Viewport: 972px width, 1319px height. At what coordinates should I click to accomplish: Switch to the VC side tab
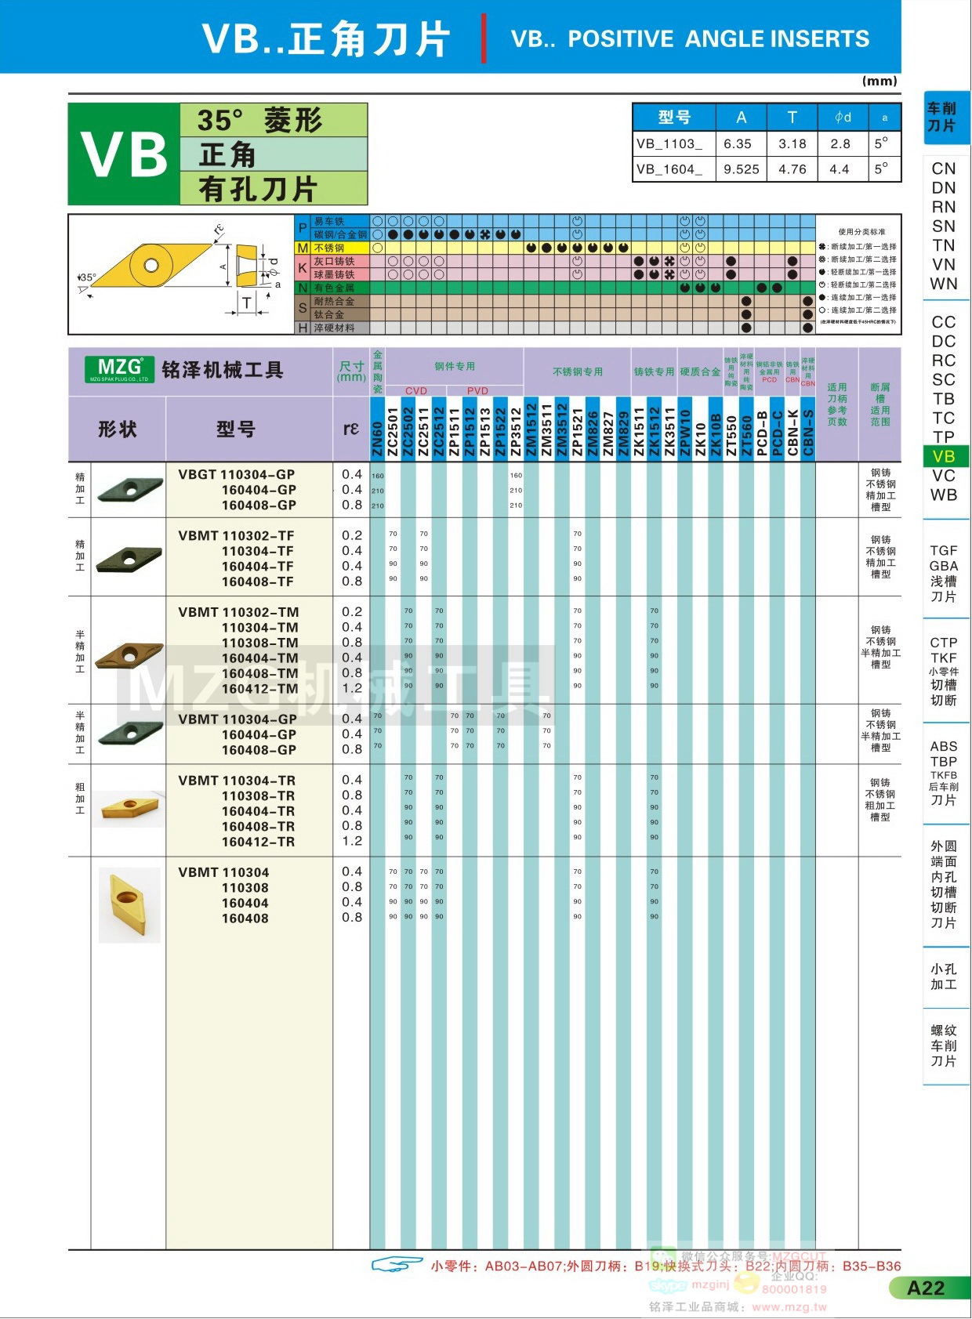(945, 476)
